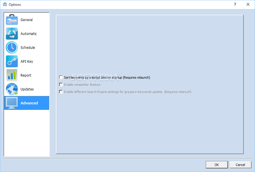Select the API Key section label
The height and width of the screenshot is (172, 255).
click(x=27, y=61)
